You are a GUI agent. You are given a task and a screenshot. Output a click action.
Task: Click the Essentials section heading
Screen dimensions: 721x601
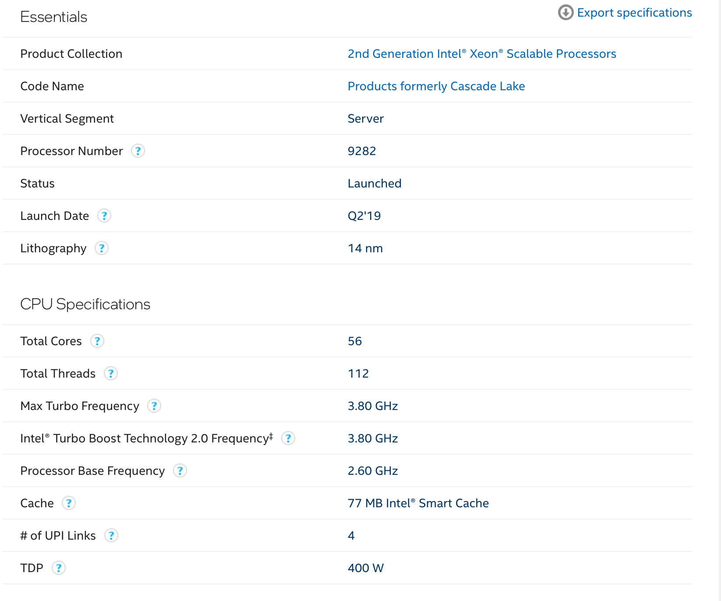tap(54, 17)
